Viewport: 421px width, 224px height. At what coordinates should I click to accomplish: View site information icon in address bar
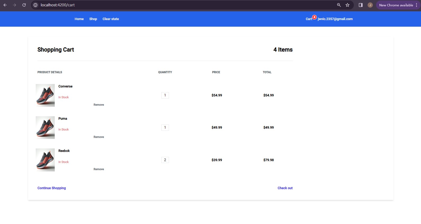click(x=35, y=5)
